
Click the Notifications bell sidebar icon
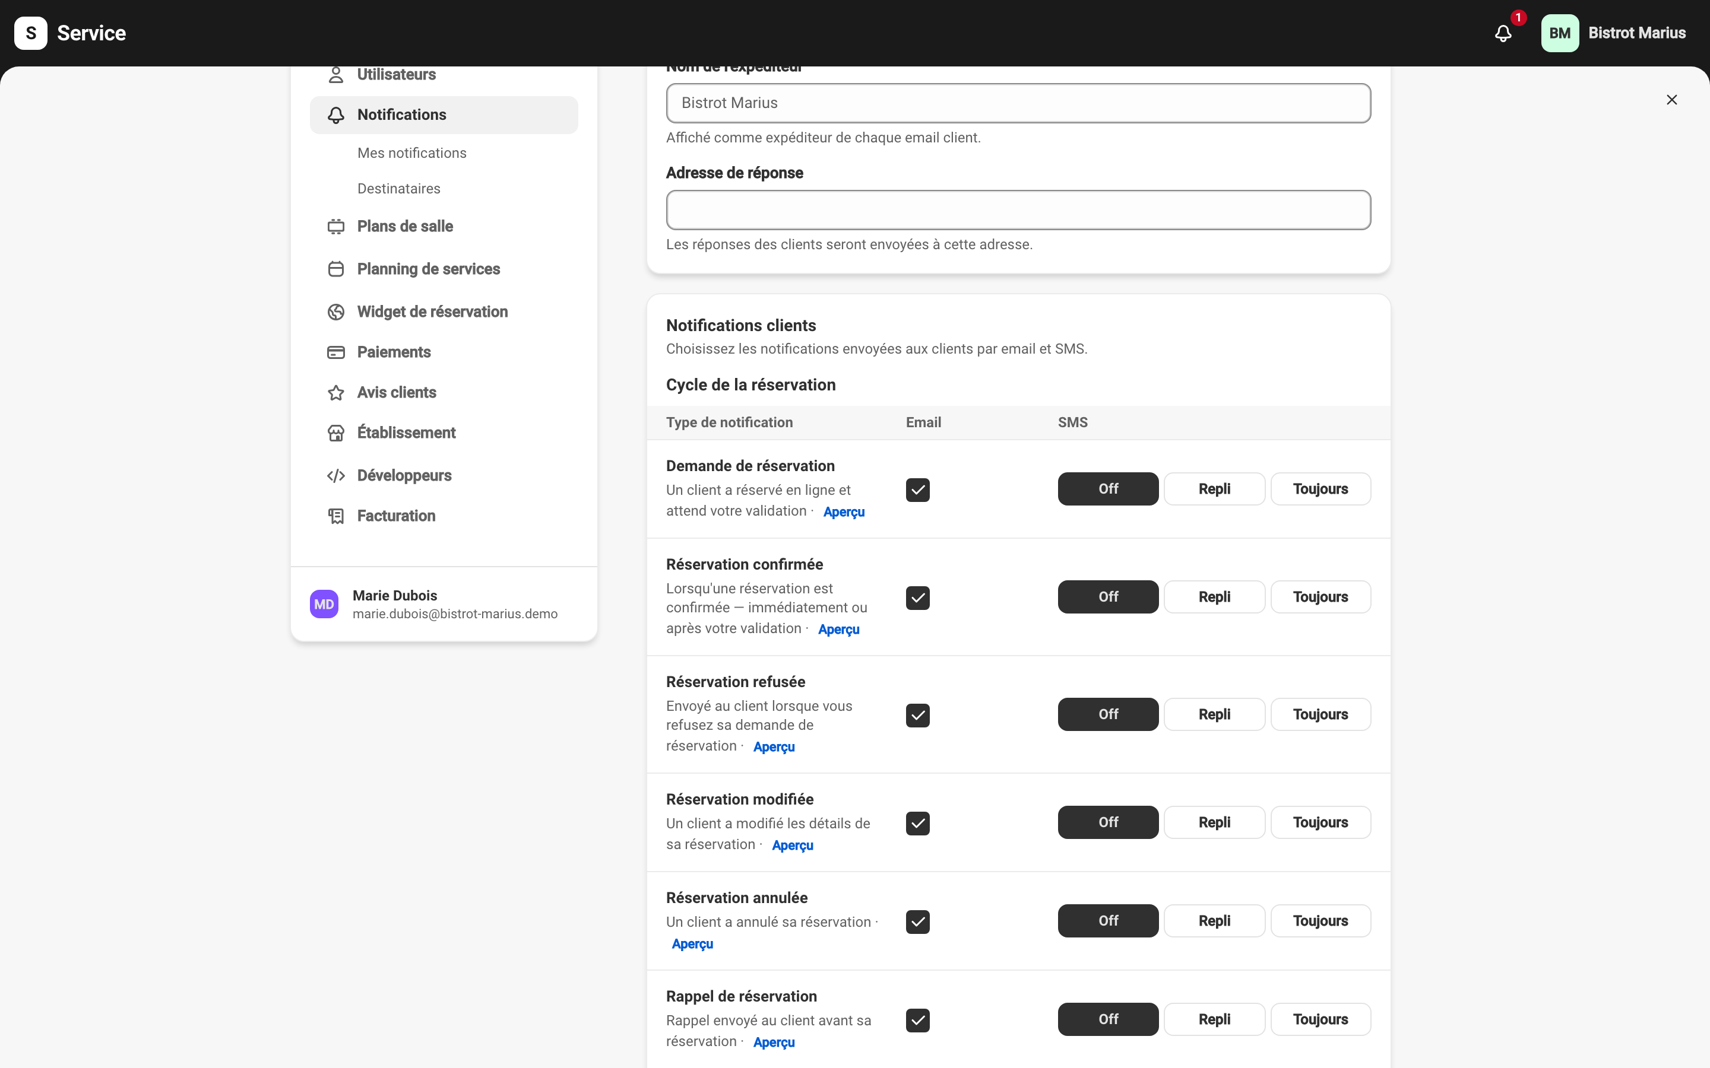[x=335, y=115]
